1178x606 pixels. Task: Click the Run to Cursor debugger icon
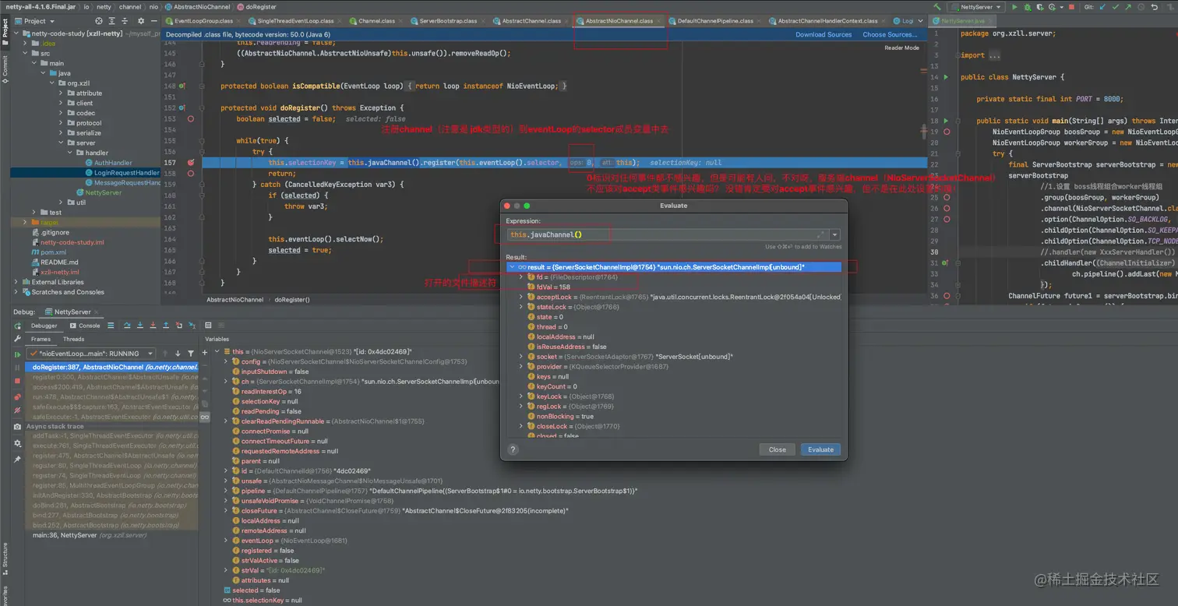click(192, 325)
